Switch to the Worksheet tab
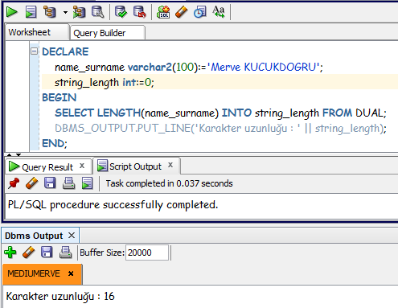This screenshot has height=308, width=398. click(37, 32)
